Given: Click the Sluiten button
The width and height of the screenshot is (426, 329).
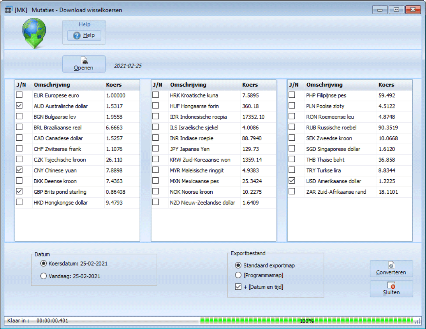Looking at the screenshot, I should click(391, 288).
